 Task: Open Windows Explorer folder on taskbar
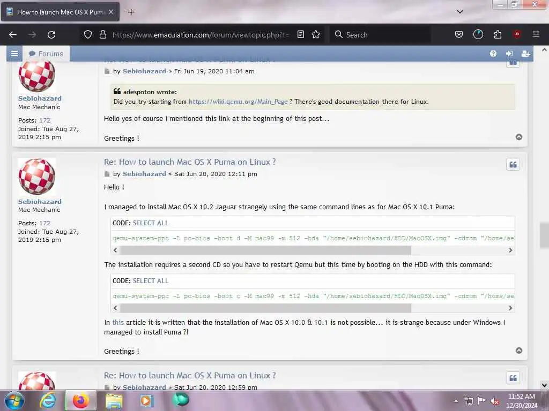click(114, 401)
